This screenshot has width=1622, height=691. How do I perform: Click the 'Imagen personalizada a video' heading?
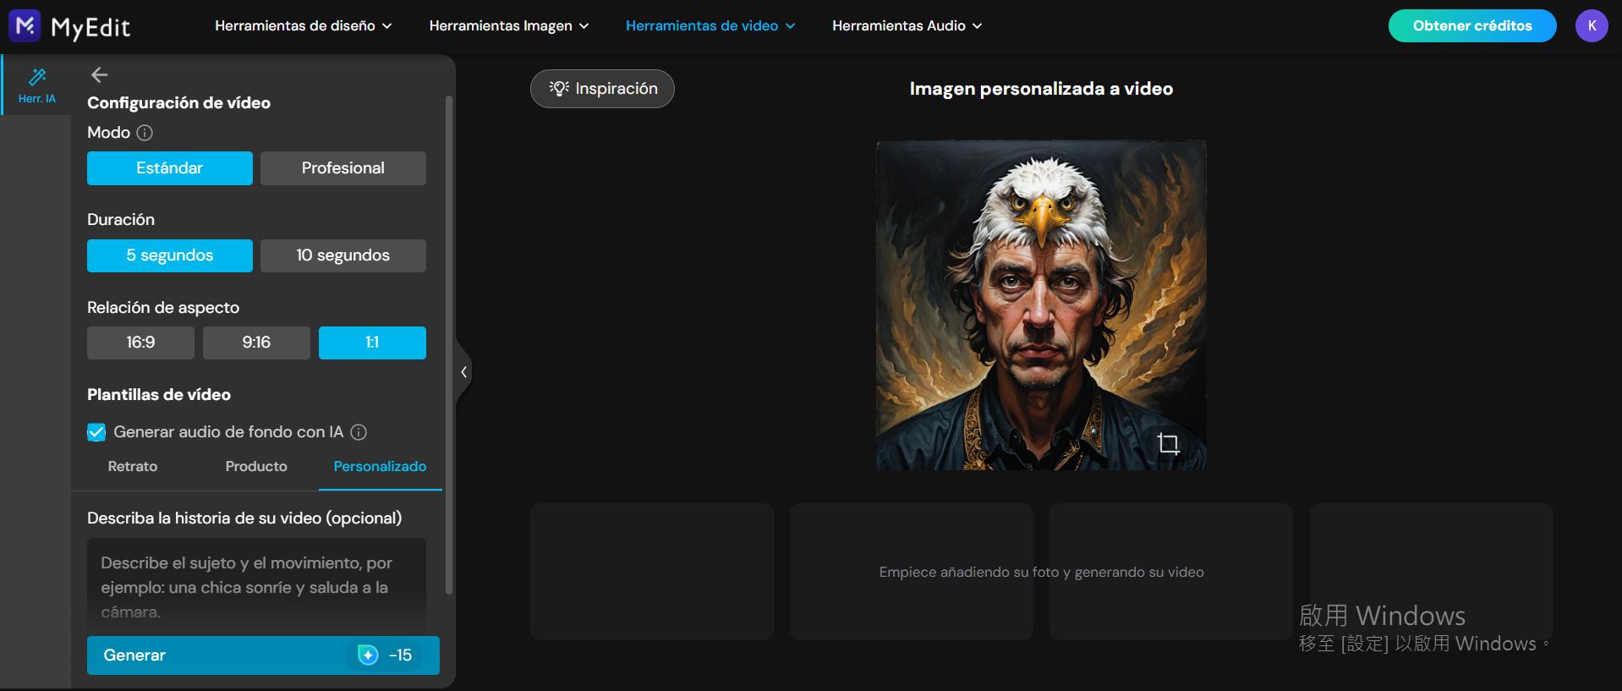click(1041, 89)
